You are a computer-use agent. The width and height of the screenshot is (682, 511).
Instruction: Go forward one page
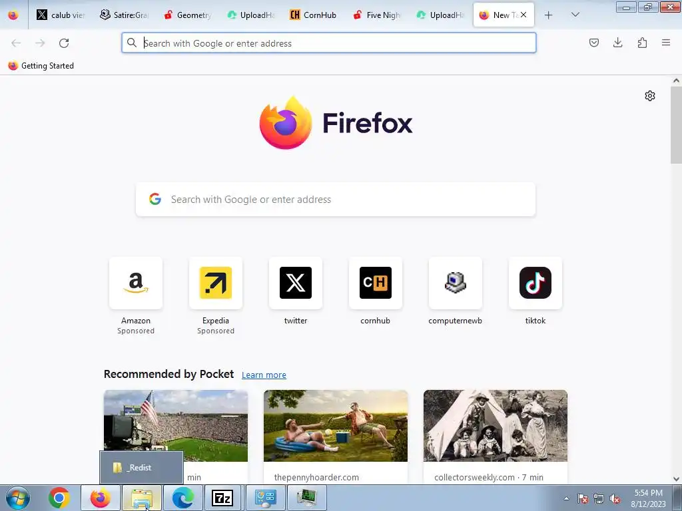pos(40,43)
